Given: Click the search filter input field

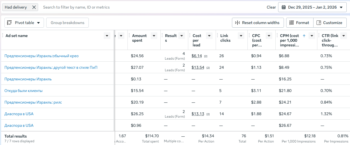Looking at the screenshot, I should click(152, 7).
